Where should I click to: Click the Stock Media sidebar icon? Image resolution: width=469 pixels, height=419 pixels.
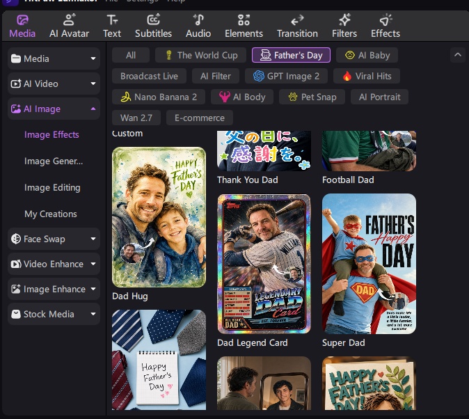tap(15, 314)
